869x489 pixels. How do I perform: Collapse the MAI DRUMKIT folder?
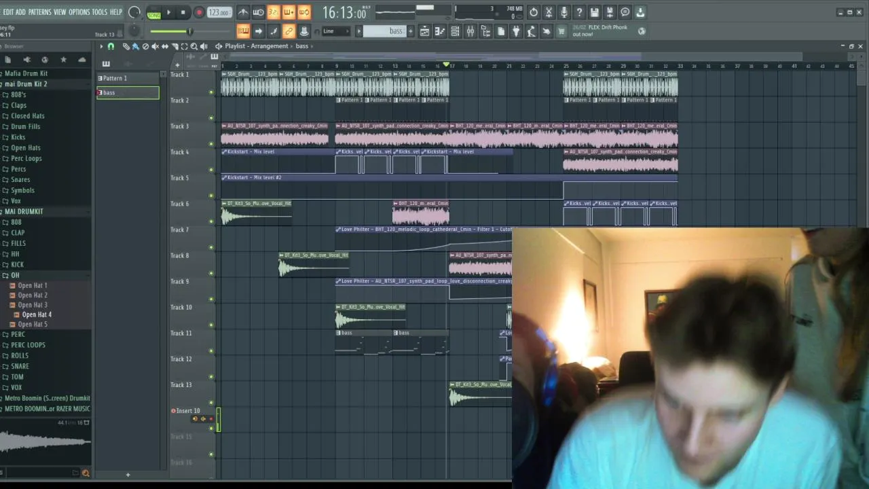pos(24,211)
